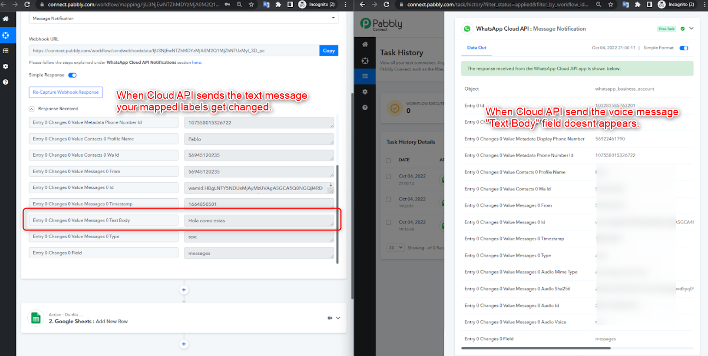Click 'Entry 0 Changes 0 Field' row label, right window

click(489, 339)
